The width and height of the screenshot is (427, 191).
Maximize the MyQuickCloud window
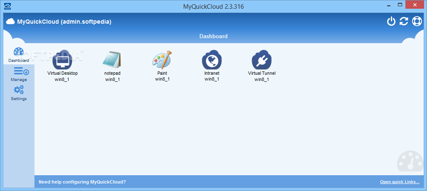(x=400, y=5)
